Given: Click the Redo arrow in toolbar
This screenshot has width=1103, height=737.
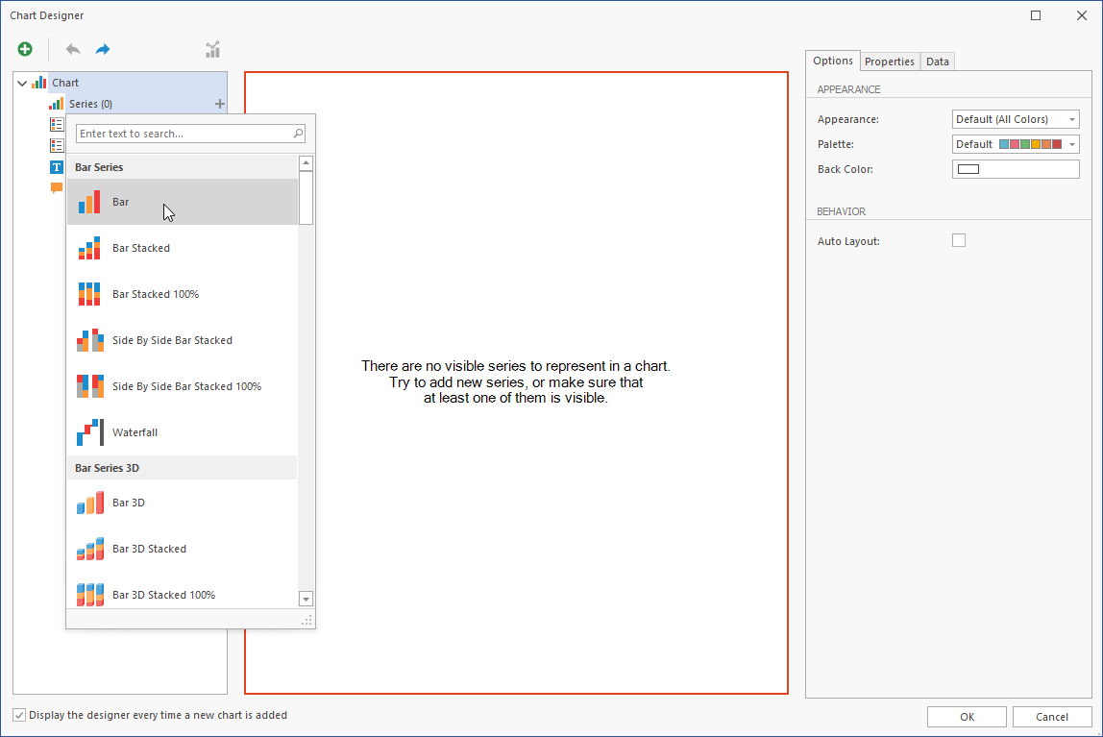Looking at the screenshot, I should point(103,49).
